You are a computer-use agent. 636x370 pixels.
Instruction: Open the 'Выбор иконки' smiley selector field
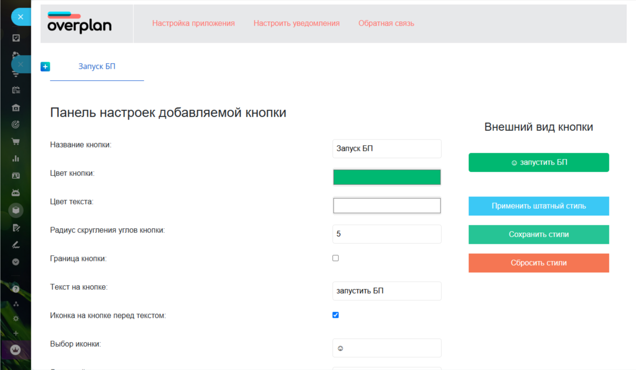coord(387,348)
